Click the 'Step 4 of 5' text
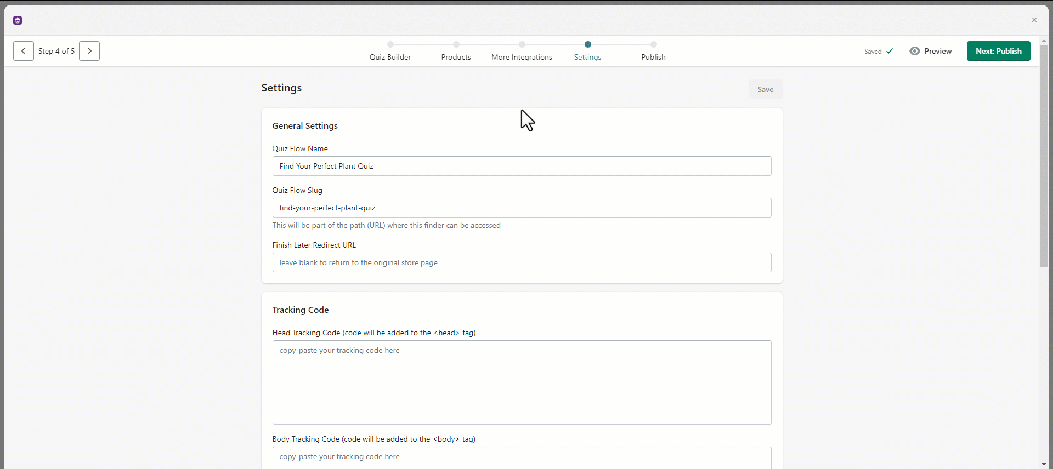This screenshot has width=1053, height=469. (56, 51)
